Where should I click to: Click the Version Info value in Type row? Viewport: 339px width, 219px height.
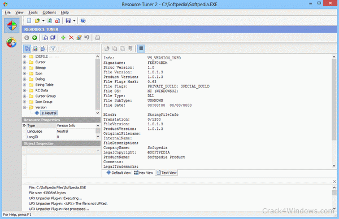pyautogui.click(x=66, y=125)
